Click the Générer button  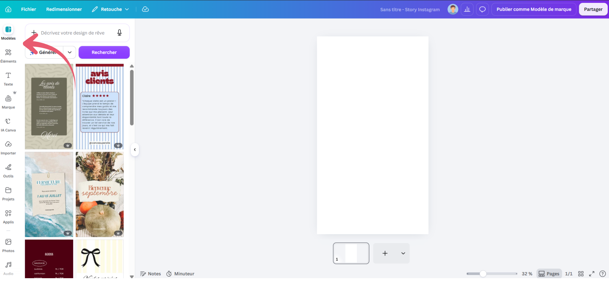[x=44, y=52]
